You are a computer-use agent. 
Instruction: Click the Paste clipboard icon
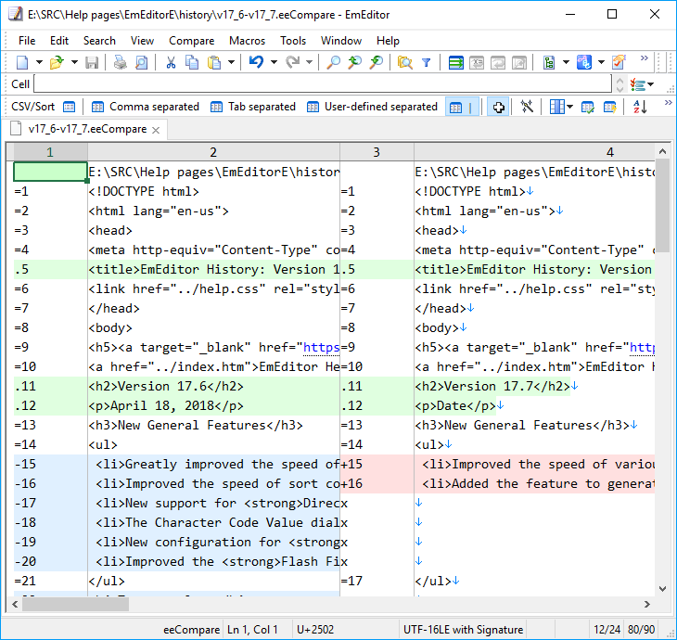[214, 62]
